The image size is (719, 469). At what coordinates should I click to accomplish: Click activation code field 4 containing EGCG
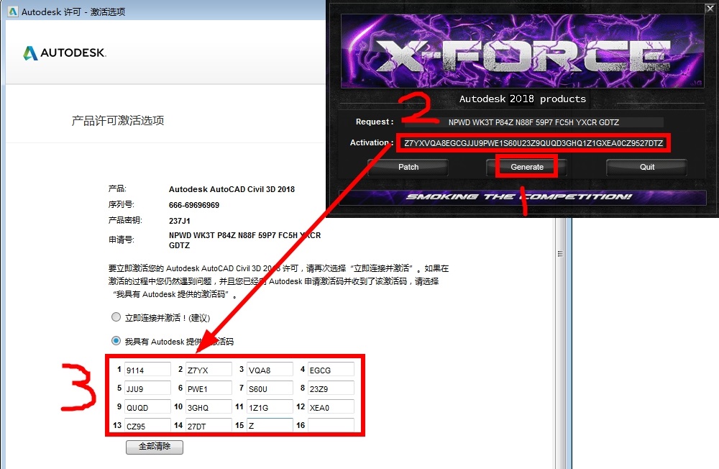[331, 370]
